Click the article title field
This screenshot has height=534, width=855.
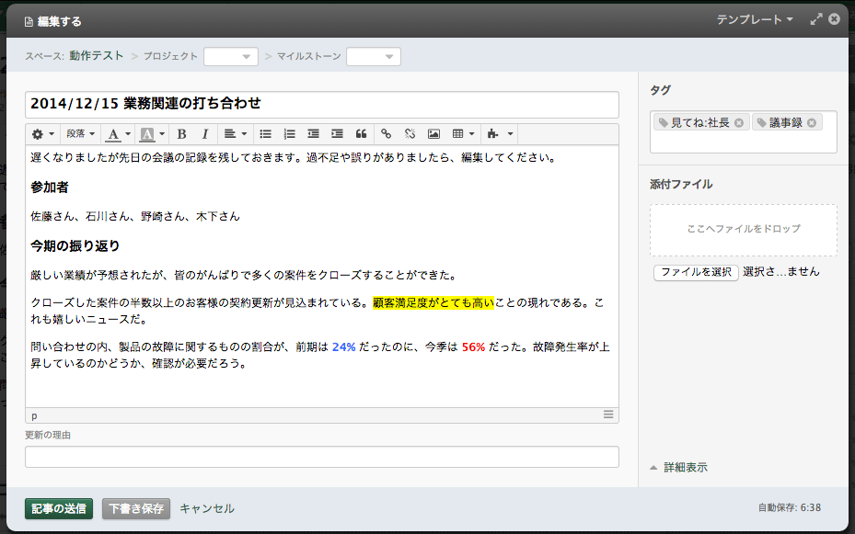pos(322,105)
